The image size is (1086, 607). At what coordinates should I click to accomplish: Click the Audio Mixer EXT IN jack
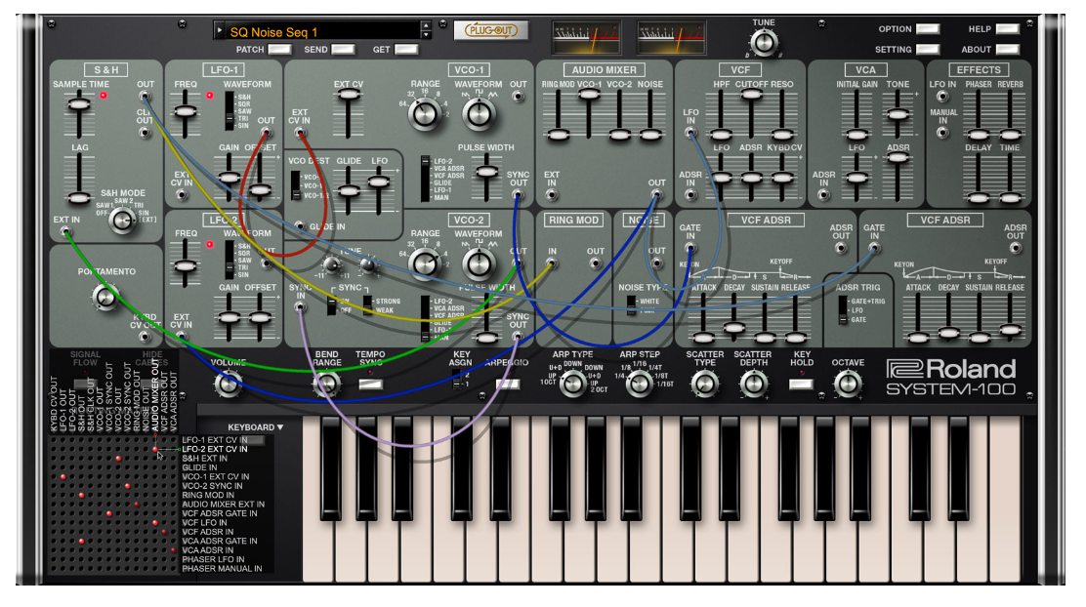[x=552, y=195]
